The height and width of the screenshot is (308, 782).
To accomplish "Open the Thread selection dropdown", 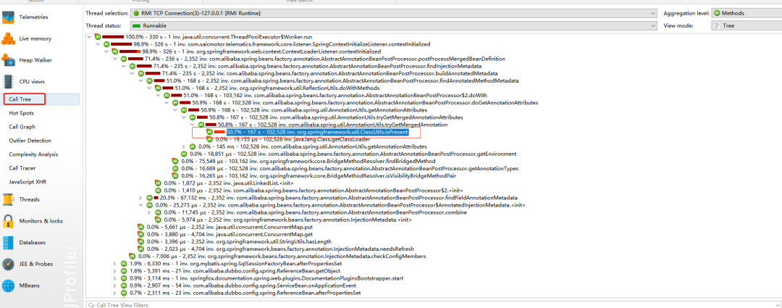I will click(x=393, y=13).
